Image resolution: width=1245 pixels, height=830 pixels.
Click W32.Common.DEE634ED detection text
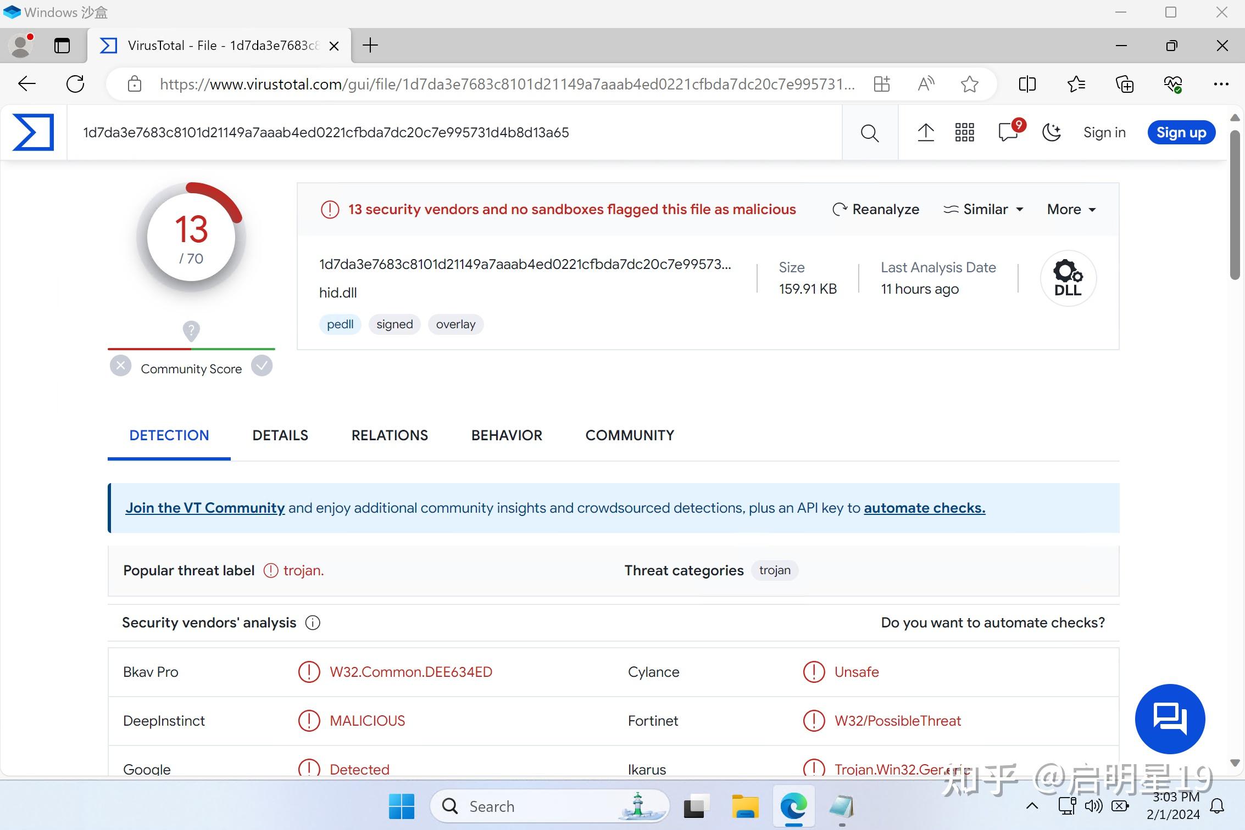coord(411,672)
